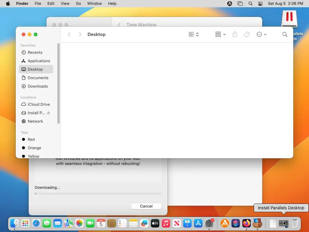Screen dimensions: 309x232
Task: Go forward in Finder window
Action: click(x=80, y=34)
